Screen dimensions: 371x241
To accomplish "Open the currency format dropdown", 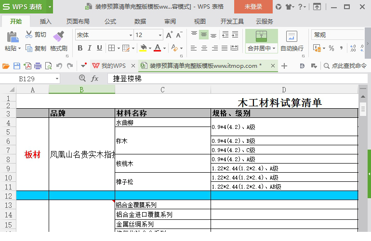I will click(324, 48).
